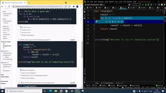Select 'None of the above' for question 6
The image size is (166, 93).
tap(21, 78)
